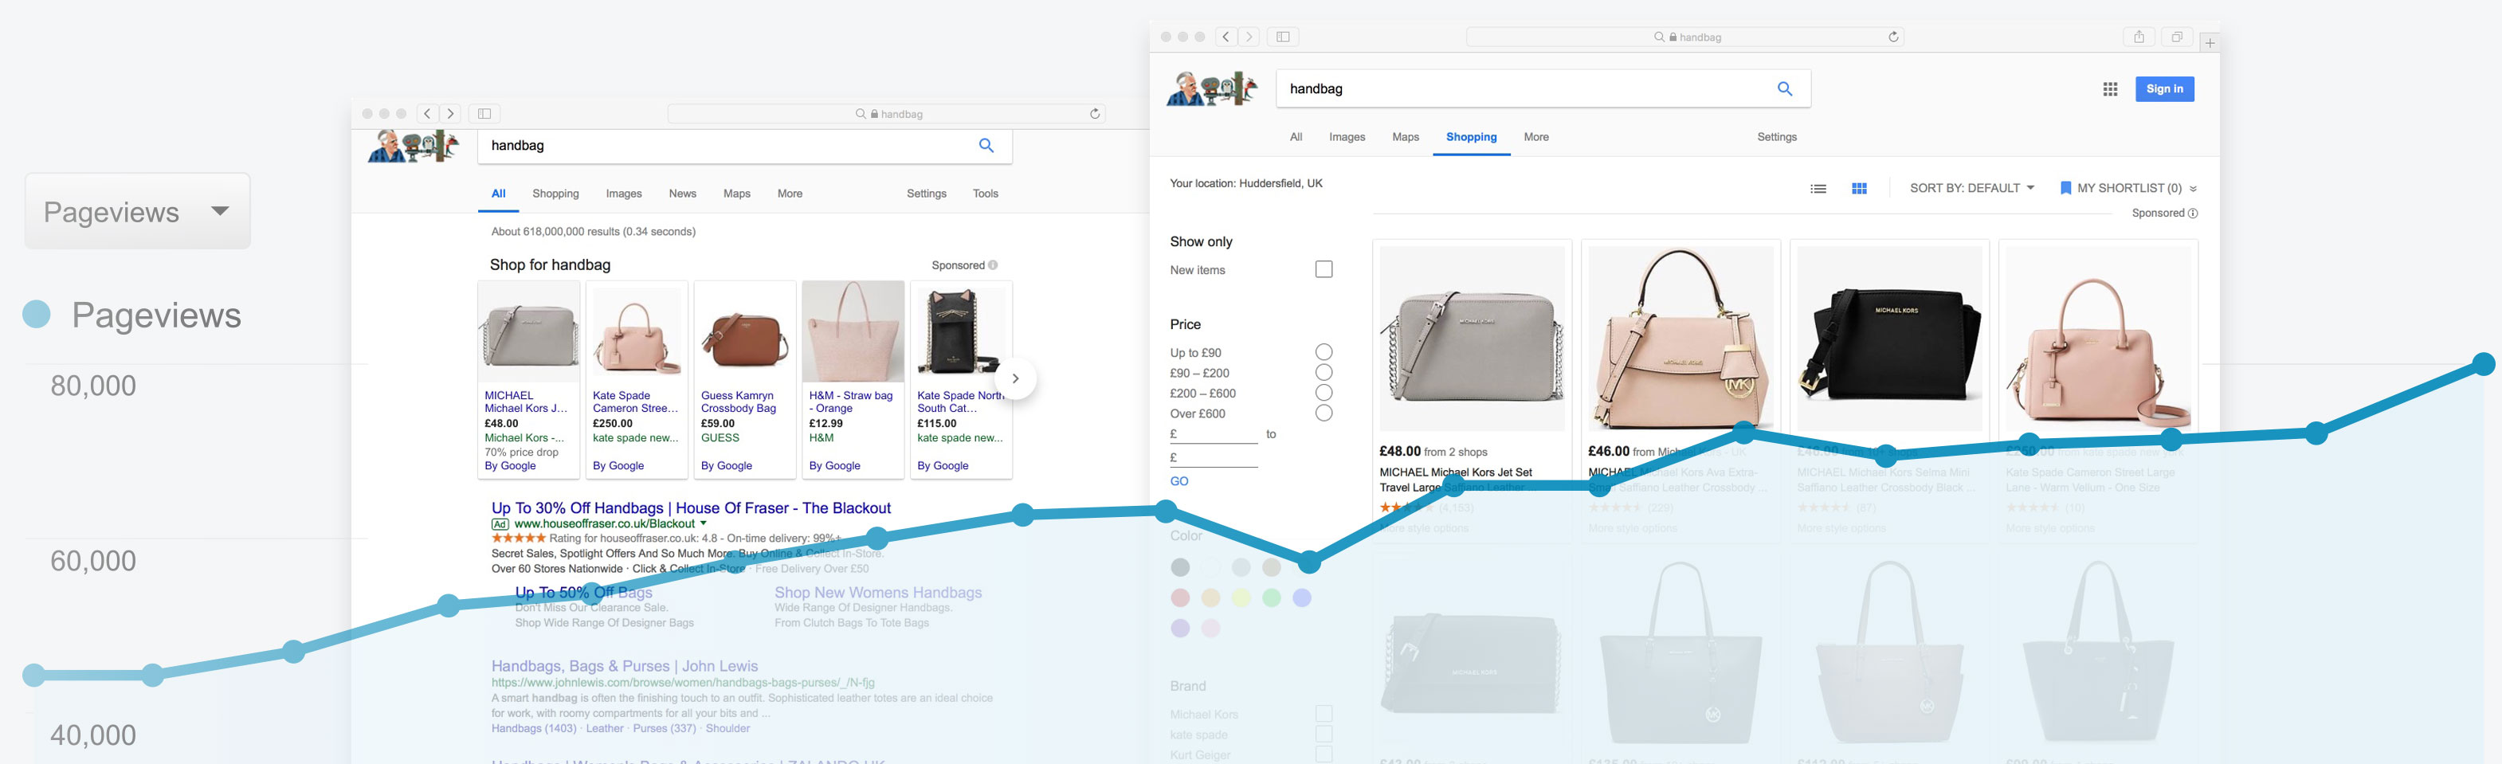The image size is (2502, 764).
Task: Open News tab in left browser window
Action: (683, 194)
